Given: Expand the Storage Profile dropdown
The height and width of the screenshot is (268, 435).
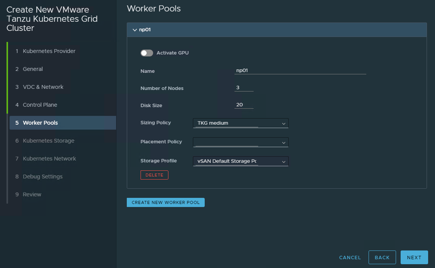Looking at the screenshot, I should [241, 161].
